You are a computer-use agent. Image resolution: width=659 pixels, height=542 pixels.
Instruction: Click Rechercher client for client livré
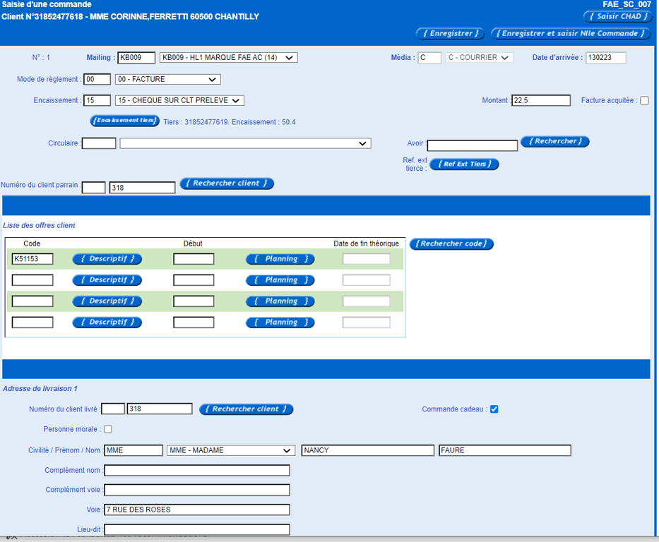[246, 409]
